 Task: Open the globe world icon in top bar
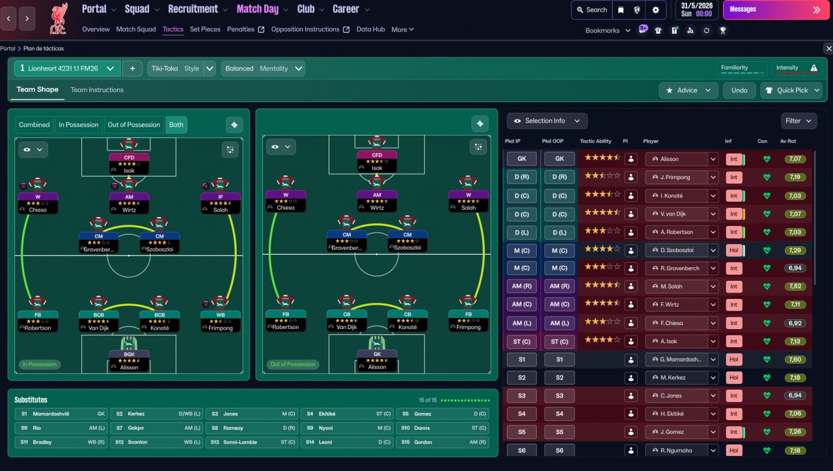coord(638,10)
